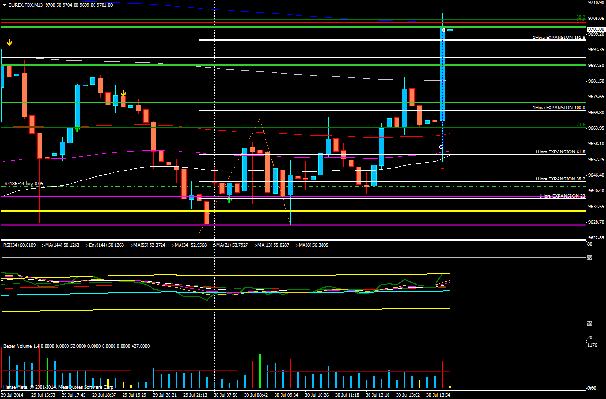Screen dimensions: 606x399
Task: Select the 1Hora EXPANSION 38.2 label
Action: 559,179
